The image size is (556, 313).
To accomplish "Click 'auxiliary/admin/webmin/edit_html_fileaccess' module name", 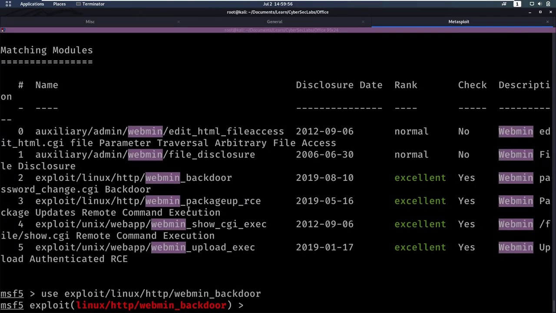I will pos(159,131).
